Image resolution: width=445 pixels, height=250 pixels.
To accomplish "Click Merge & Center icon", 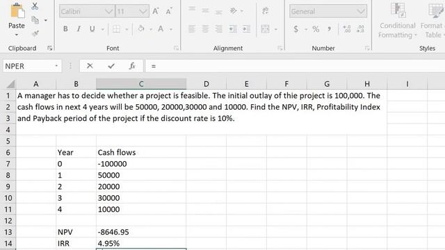I will click(266, 29).
